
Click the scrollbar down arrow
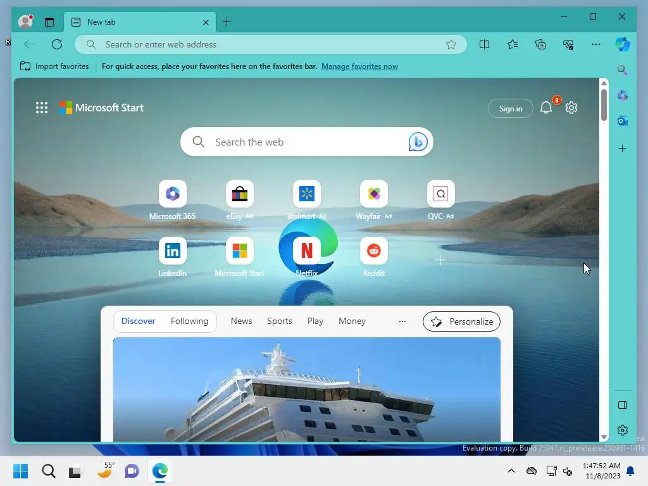(x=604, y=437)
